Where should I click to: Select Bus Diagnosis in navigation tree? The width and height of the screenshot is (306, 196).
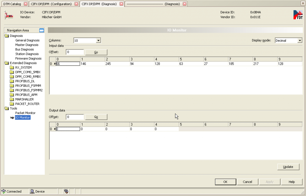(x=25, y=49)
